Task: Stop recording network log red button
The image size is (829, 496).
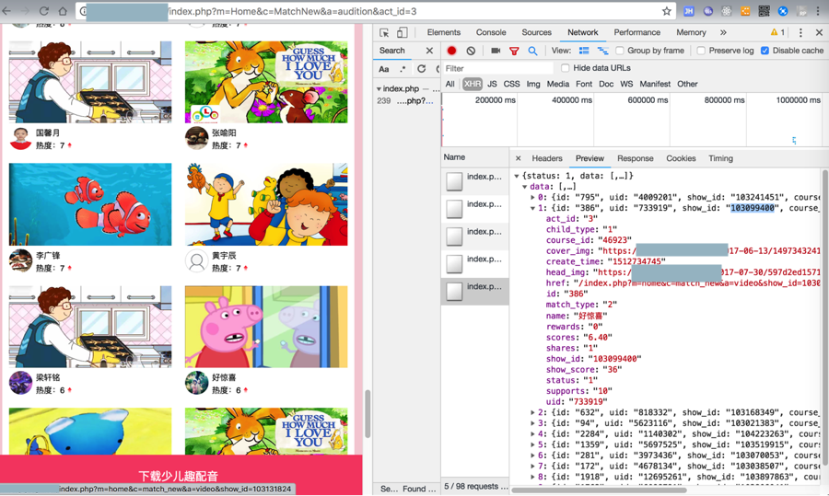Action: (x=451, y=51)
